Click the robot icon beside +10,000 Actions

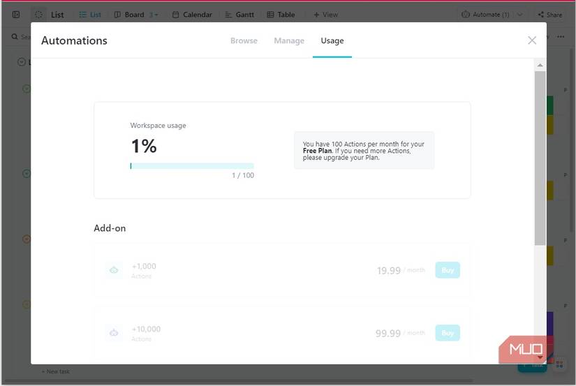point(114,333)
